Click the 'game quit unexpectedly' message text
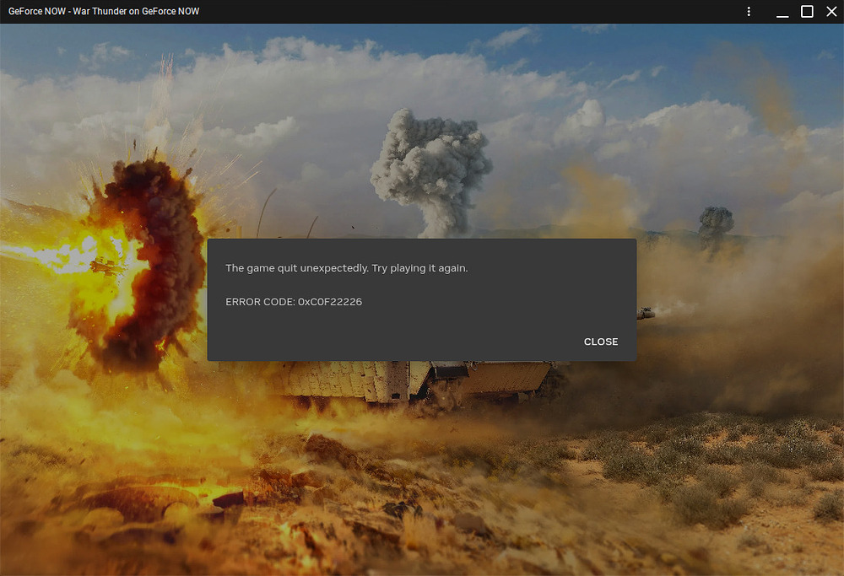The image size is (844, 576). pos(347,268)
